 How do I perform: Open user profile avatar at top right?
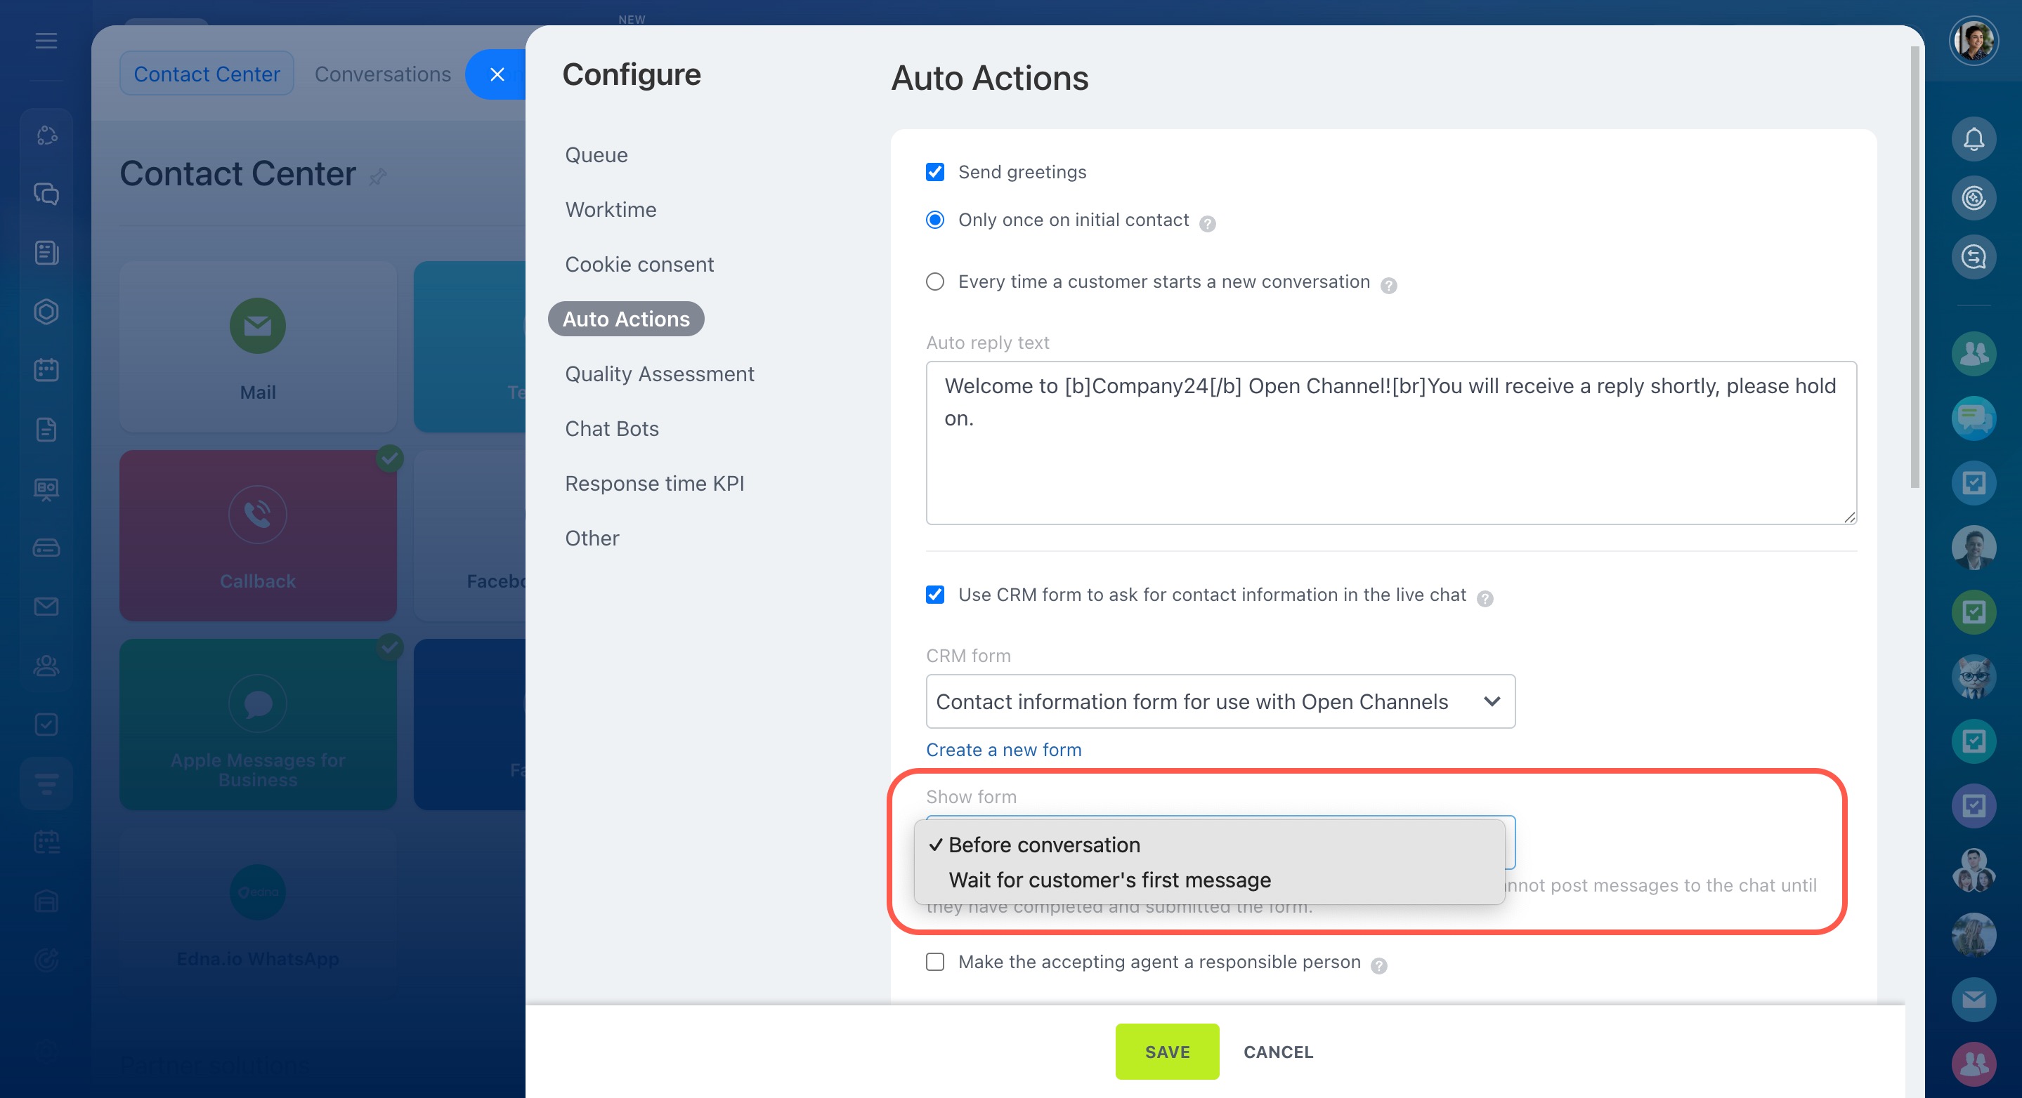[x=1973, y=41]
